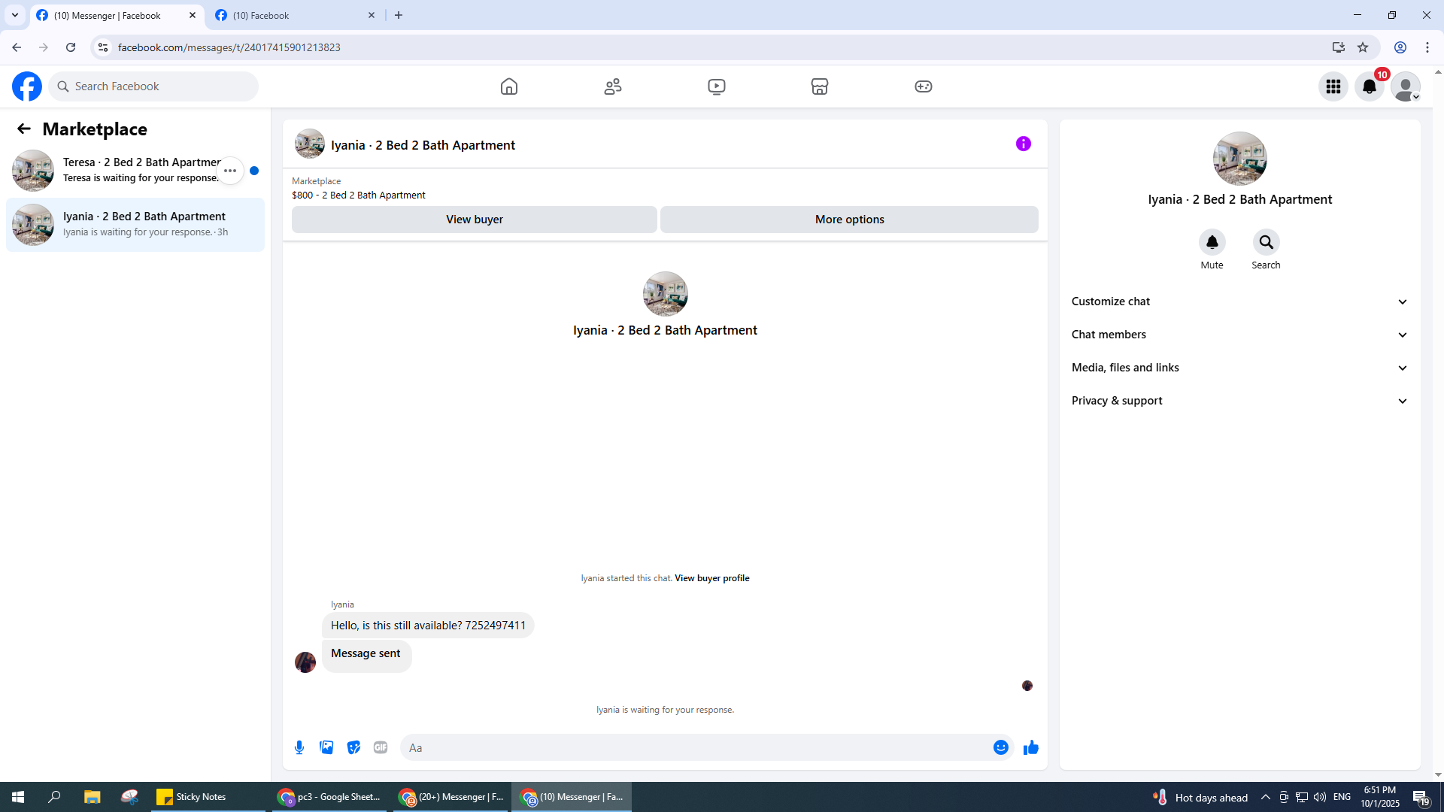Click the seen-receipt avatar below the messages

[x=1027, y=686]
